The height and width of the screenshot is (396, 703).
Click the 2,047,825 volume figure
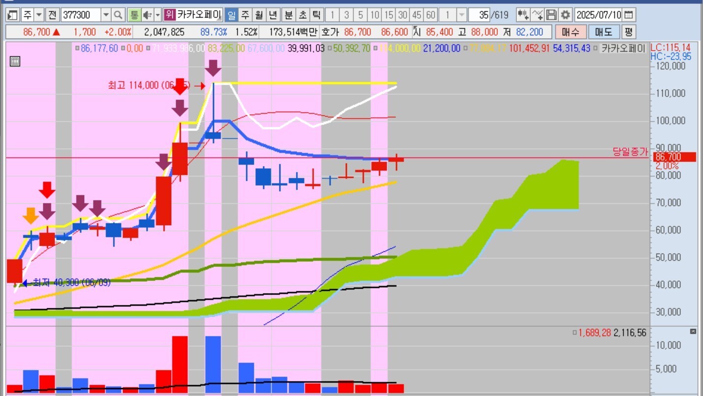coord(164,33)
